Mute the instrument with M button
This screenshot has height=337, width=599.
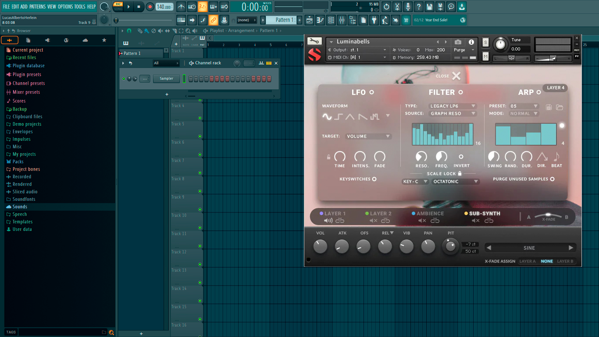click(485, 56)
